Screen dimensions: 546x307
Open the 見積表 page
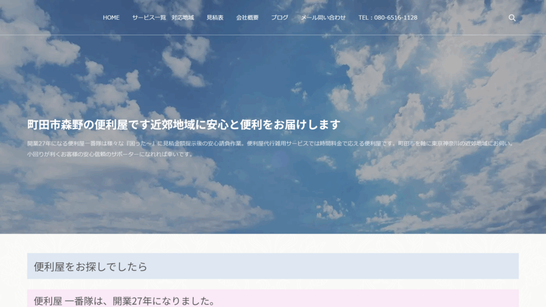click(x=215, y=18)
